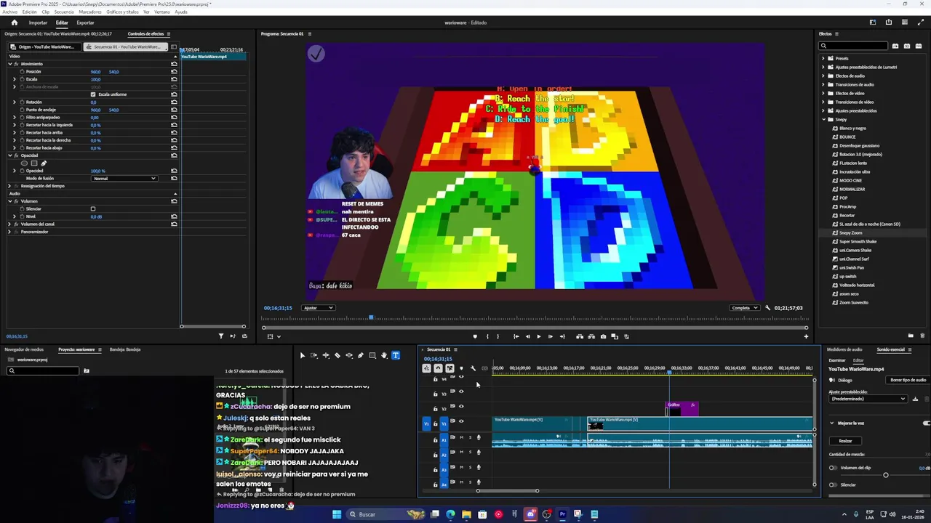931x523 pixels.
Task: Toggle Silenciar switch in Sonido esencial
Action: [833, 485]
